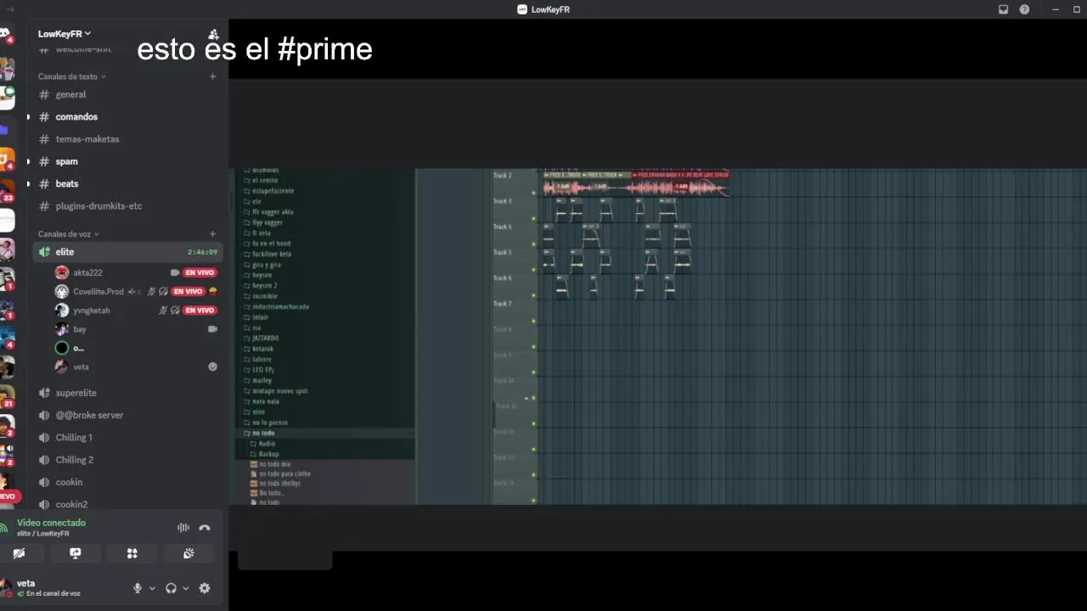This screenshot has height=611, width=1087.
Task: Open the soundboard icon
Action: pos(189,553)
